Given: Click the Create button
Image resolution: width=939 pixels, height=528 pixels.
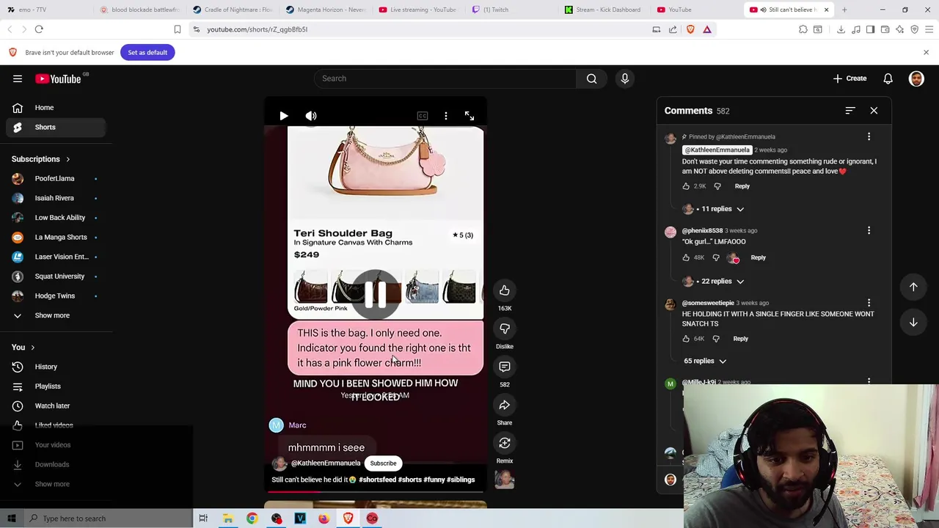Looking at the screenshot, I should (850, 78).
